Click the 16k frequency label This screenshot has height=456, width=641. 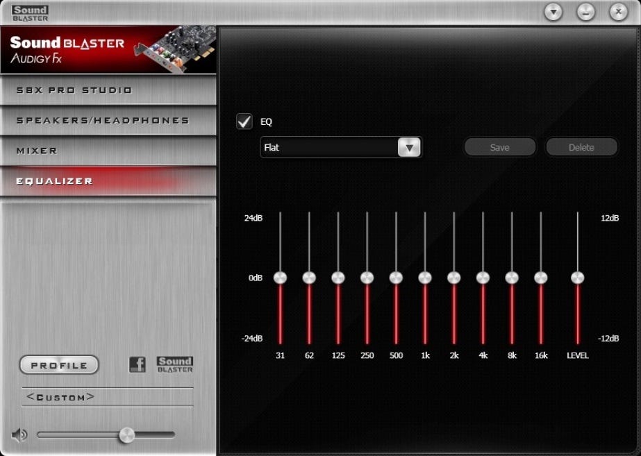(x=541, y=355)
